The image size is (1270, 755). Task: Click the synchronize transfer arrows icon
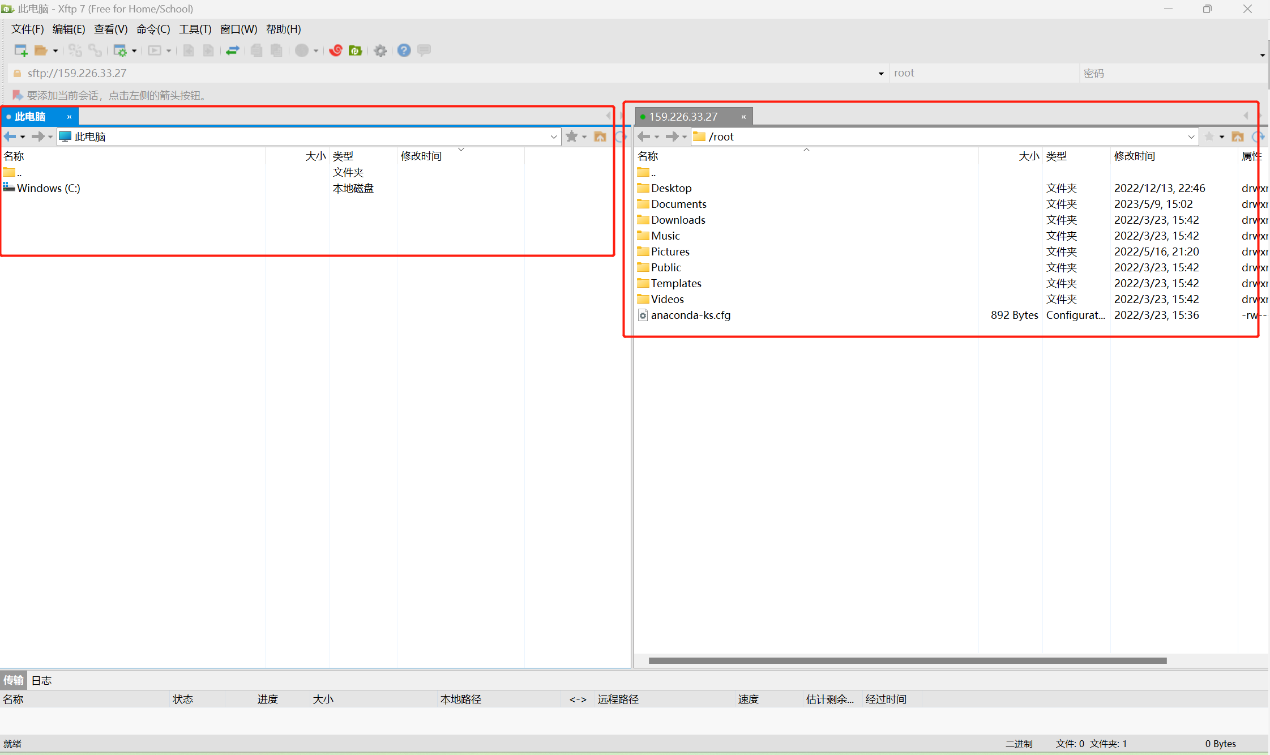(233, 50)
